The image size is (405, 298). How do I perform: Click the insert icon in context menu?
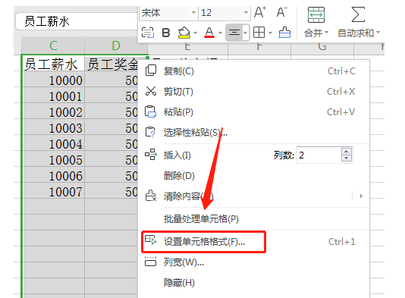[151, 155]
